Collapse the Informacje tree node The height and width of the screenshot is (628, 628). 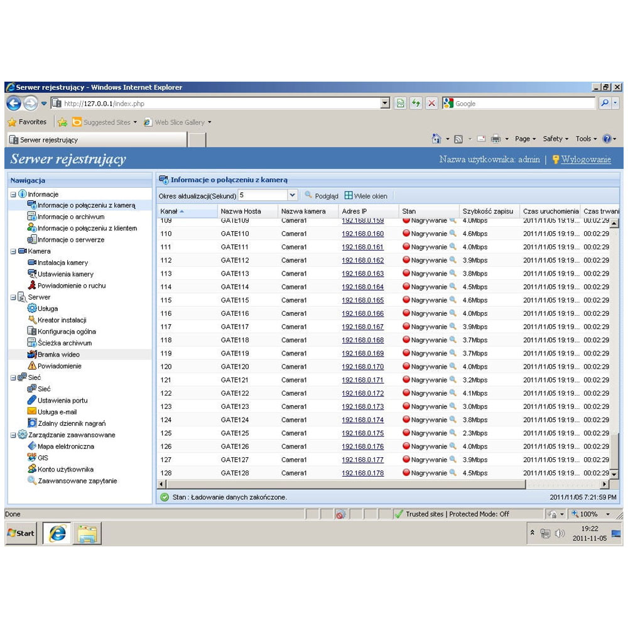(x=13, y=195)
